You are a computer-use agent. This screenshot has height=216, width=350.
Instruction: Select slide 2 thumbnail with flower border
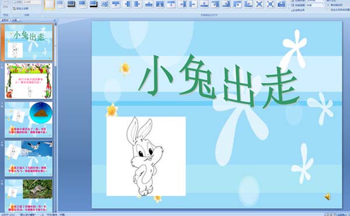point(29,81)
